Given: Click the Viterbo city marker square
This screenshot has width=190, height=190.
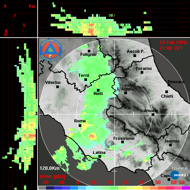Looking at the screenshot, I should pyautogui.click(x=57, y=87).
